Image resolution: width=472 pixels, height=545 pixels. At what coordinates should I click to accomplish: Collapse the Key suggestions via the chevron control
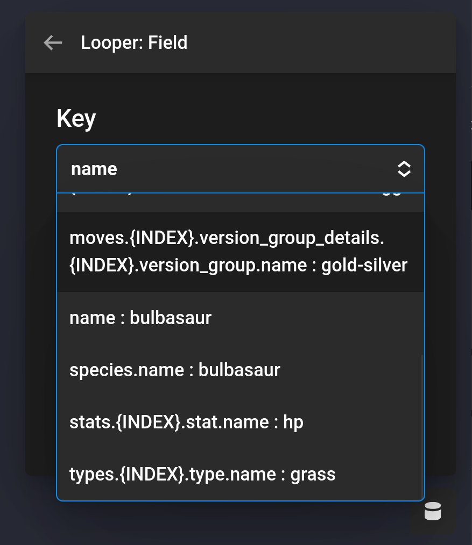click(x=404, y=169)
